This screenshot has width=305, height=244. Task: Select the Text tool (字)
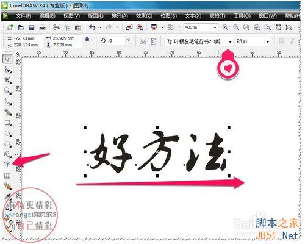pyautogui.click(x=7, y=164)
